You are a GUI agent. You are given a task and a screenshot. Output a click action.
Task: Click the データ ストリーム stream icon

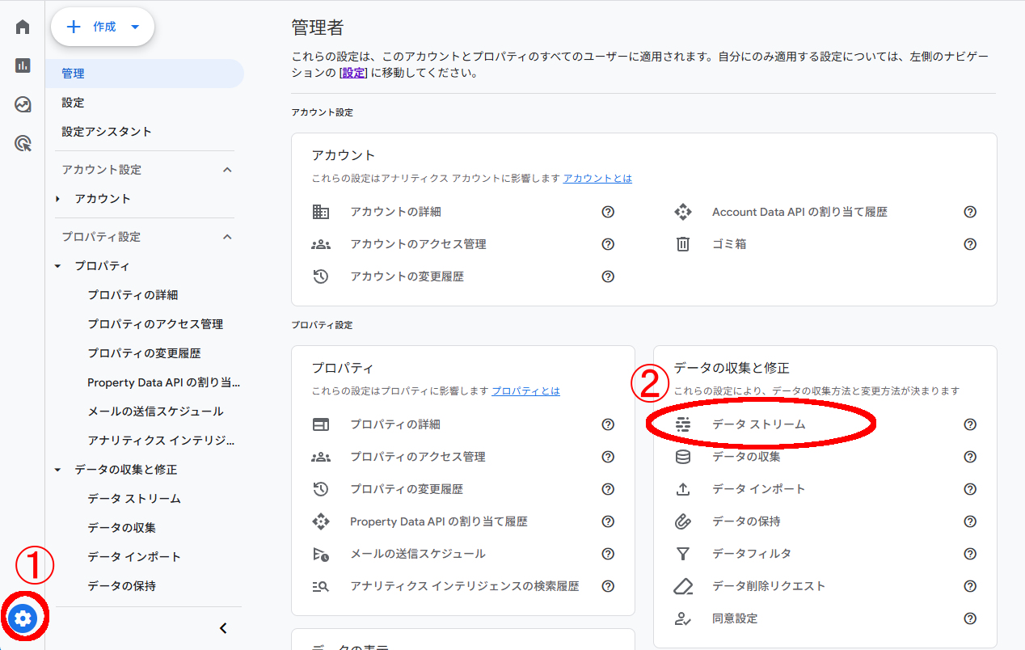[x=683, y=424]
